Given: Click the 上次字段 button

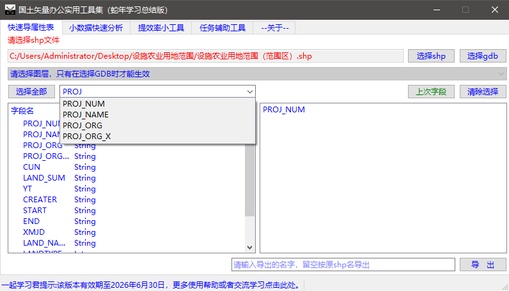Looking at the screenshot, I should (431, 92).
